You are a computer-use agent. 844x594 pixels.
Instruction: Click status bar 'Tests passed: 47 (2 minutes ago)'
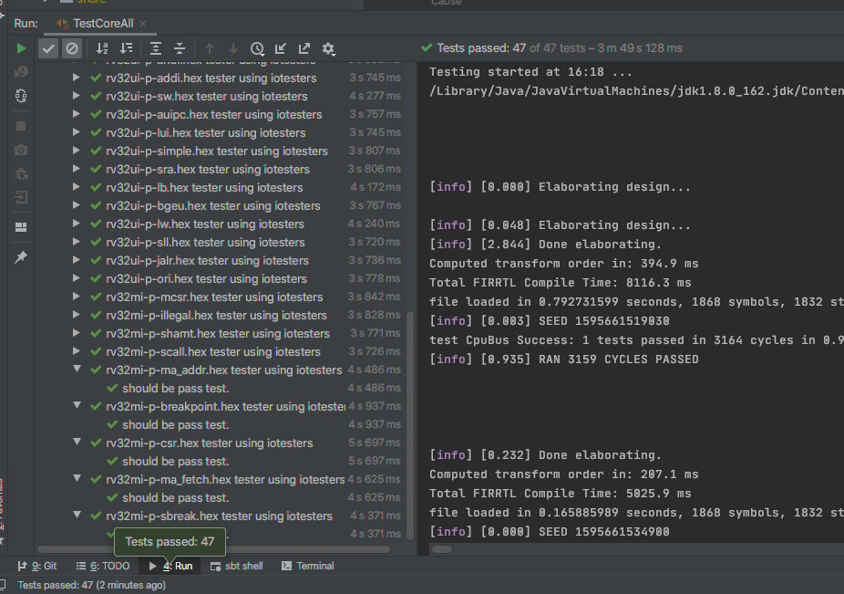pyautogui.click(x=91, y=586)
